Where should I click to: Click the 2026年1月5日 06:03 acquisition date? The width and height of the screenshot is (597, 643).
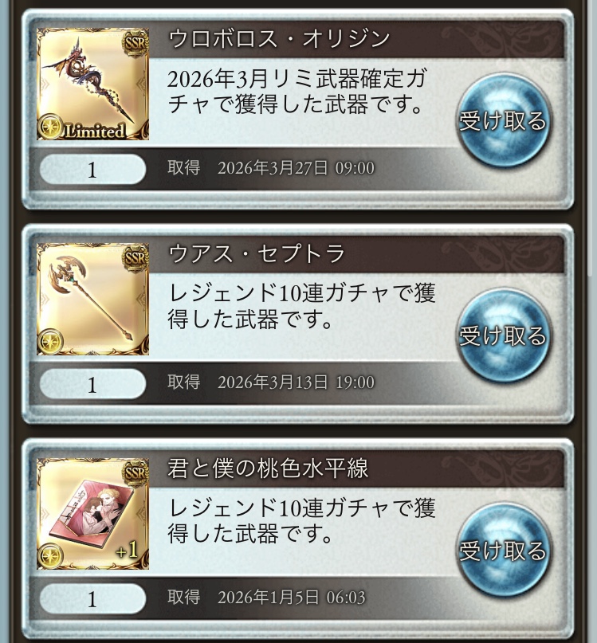tap(291, 598)
